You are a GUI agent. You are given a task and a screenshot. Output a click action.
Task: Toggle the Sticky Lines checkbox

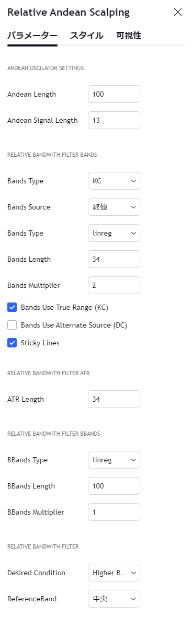coord(12,343)
